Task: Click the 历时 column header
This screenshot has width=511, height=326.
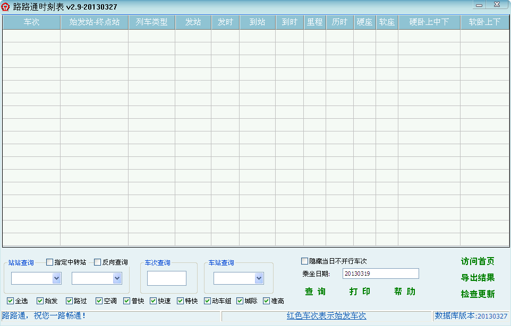Action: click(x=340, y=22)
